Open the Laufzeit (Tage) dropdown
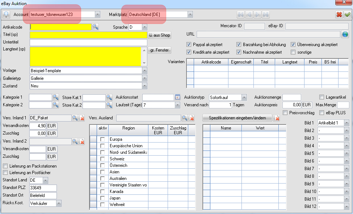Image resolution: width=353 pixels, height=214 pixels. coord(178,105)
